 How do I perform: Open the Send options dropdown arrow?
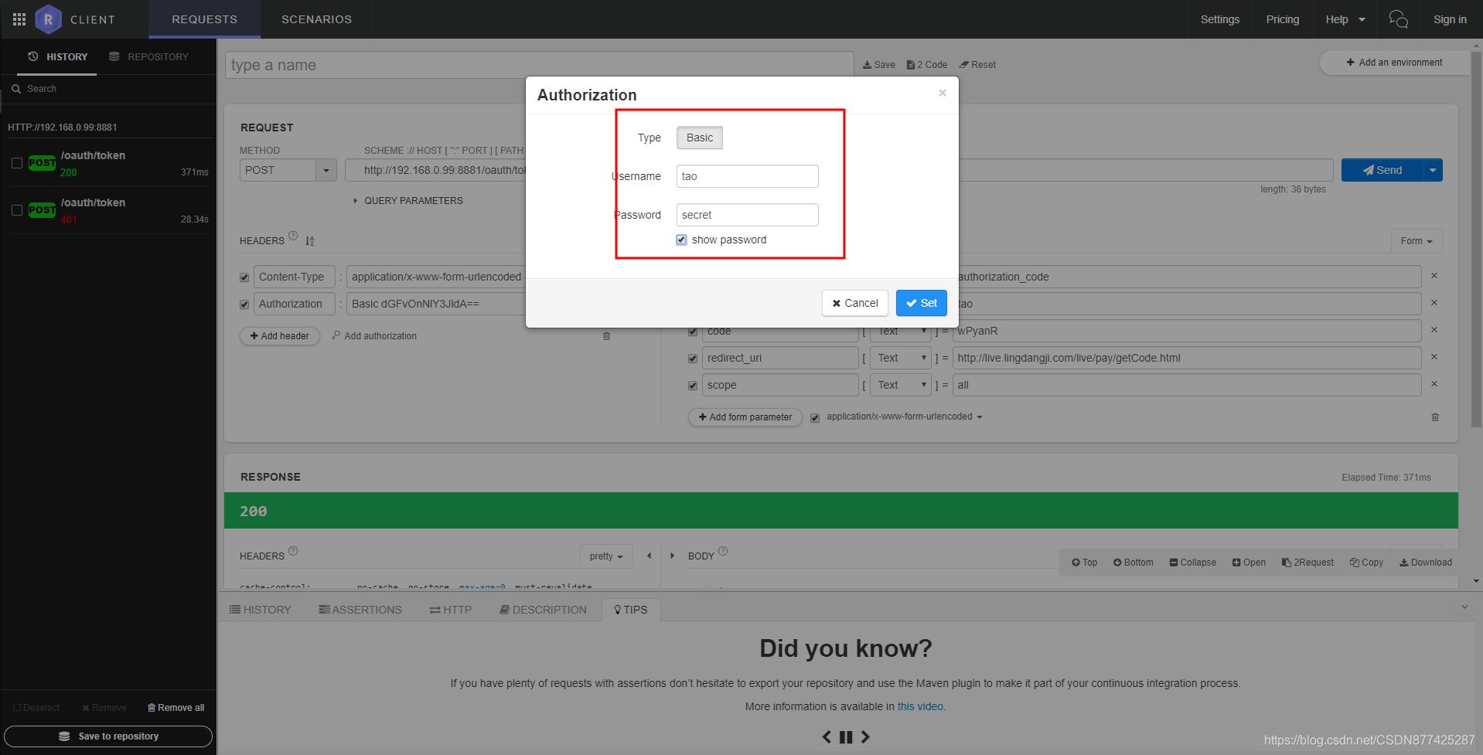(1434, 170)
